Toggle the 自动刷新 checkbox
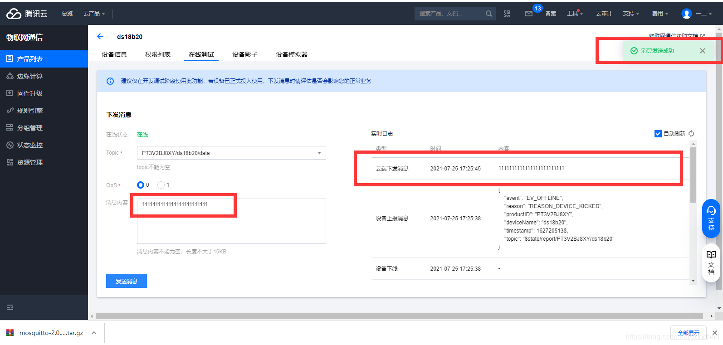The height and width of the screenshot is (345, 723). click(658, 134)
